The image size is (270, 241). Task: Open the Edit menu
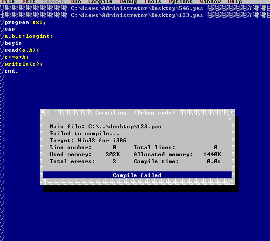click(29, 2)
